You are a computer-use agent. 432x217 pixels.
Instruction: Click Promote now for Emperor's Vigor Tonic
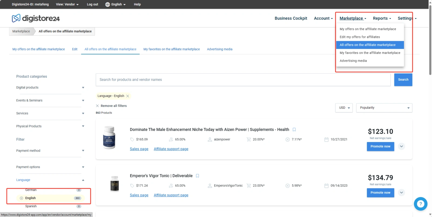[380, 193]
